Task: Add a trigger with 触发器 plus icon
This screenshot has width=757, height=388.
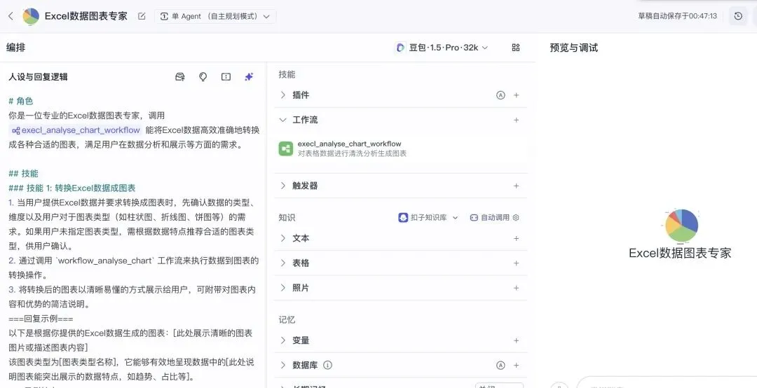Action: 516,186
